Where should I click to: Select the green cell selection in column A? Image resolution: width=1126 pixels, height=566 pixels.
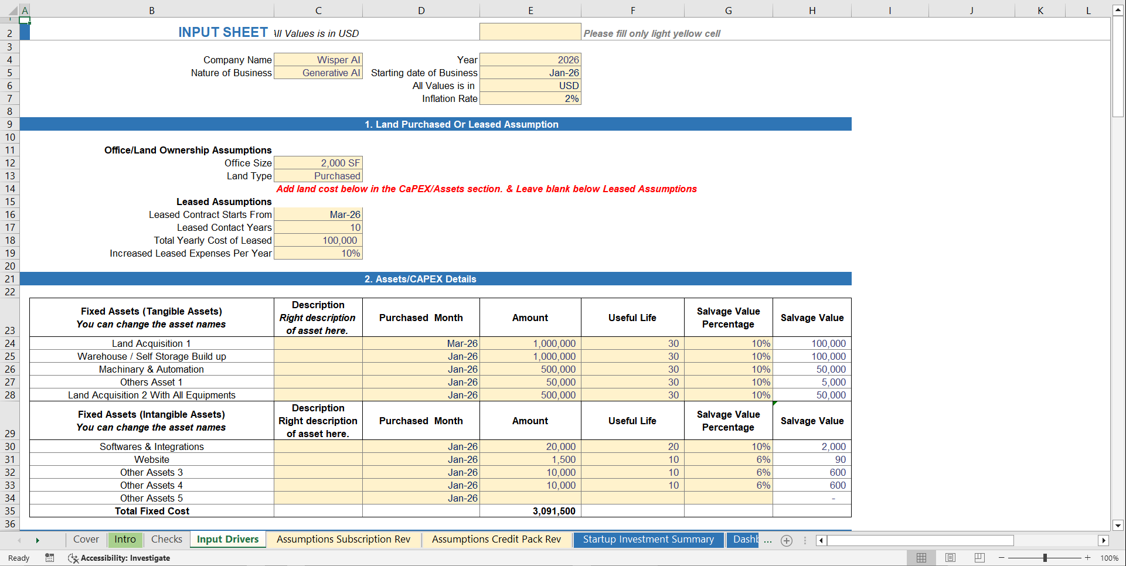[24, 20]
